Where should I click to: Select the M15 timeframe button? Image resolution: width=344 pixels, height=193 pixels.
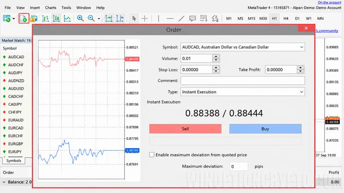(x=251, y=19)
